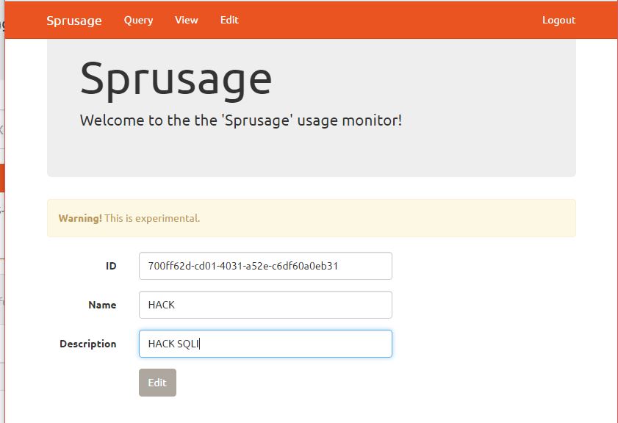Screen dimensions: 618x423
Task: Click the ID field label
Action: click(x=111, y=266)
